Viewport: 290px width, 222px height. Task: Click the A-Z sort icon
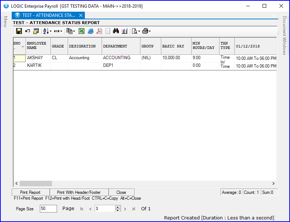46,31
